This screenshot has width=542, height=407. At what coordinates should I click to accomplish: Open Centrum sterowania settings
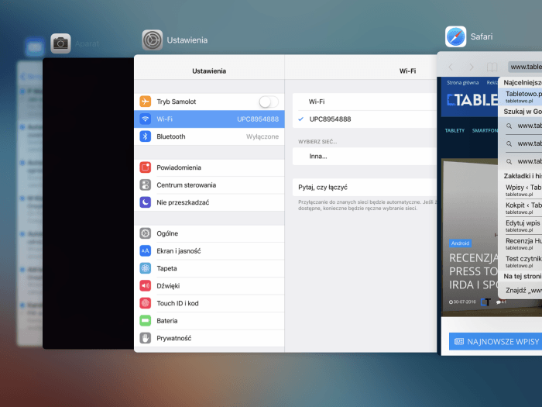tap(209, 185)
